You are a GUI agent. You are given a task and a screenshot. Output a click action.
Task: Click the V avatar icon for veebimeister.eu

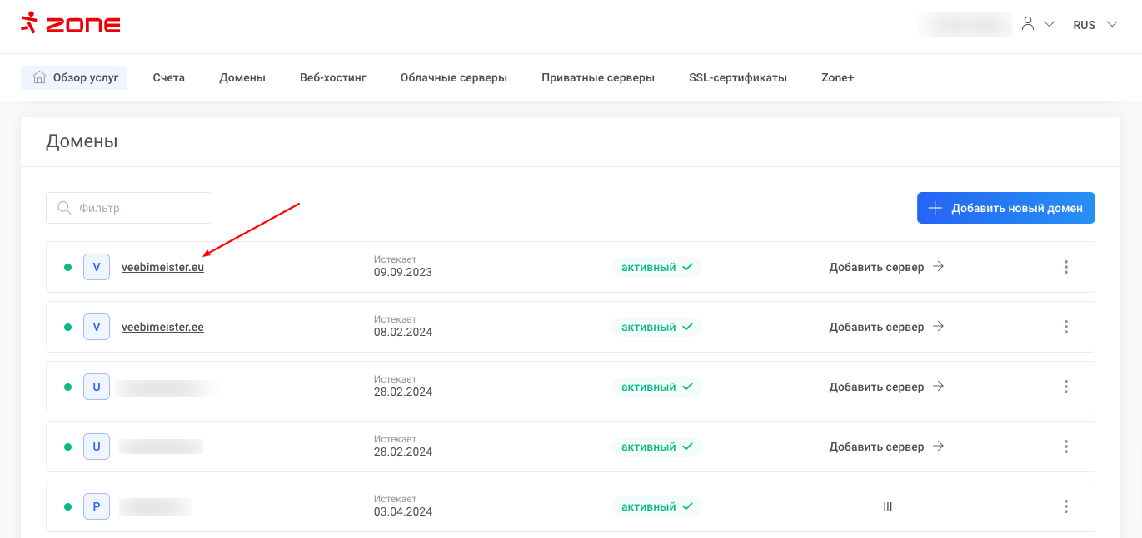pos(97,267)
